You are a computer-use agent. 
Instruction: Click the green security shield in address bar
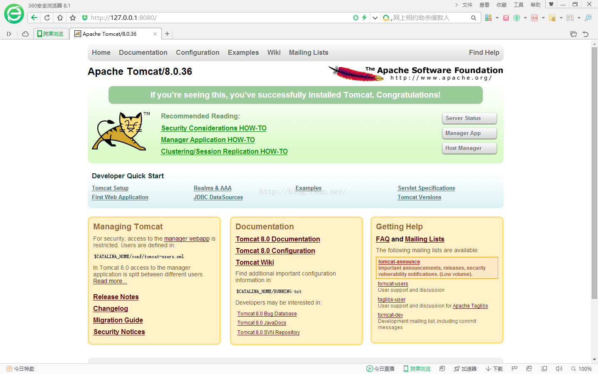(85, 17)
